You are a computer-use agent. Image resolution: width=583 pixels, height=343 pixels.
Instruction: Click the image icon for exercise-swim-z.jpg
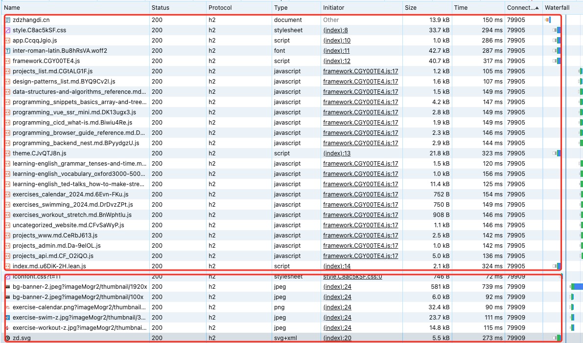8,318
